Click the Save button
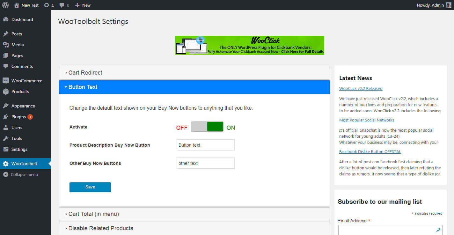 click(x=90, y=187)
